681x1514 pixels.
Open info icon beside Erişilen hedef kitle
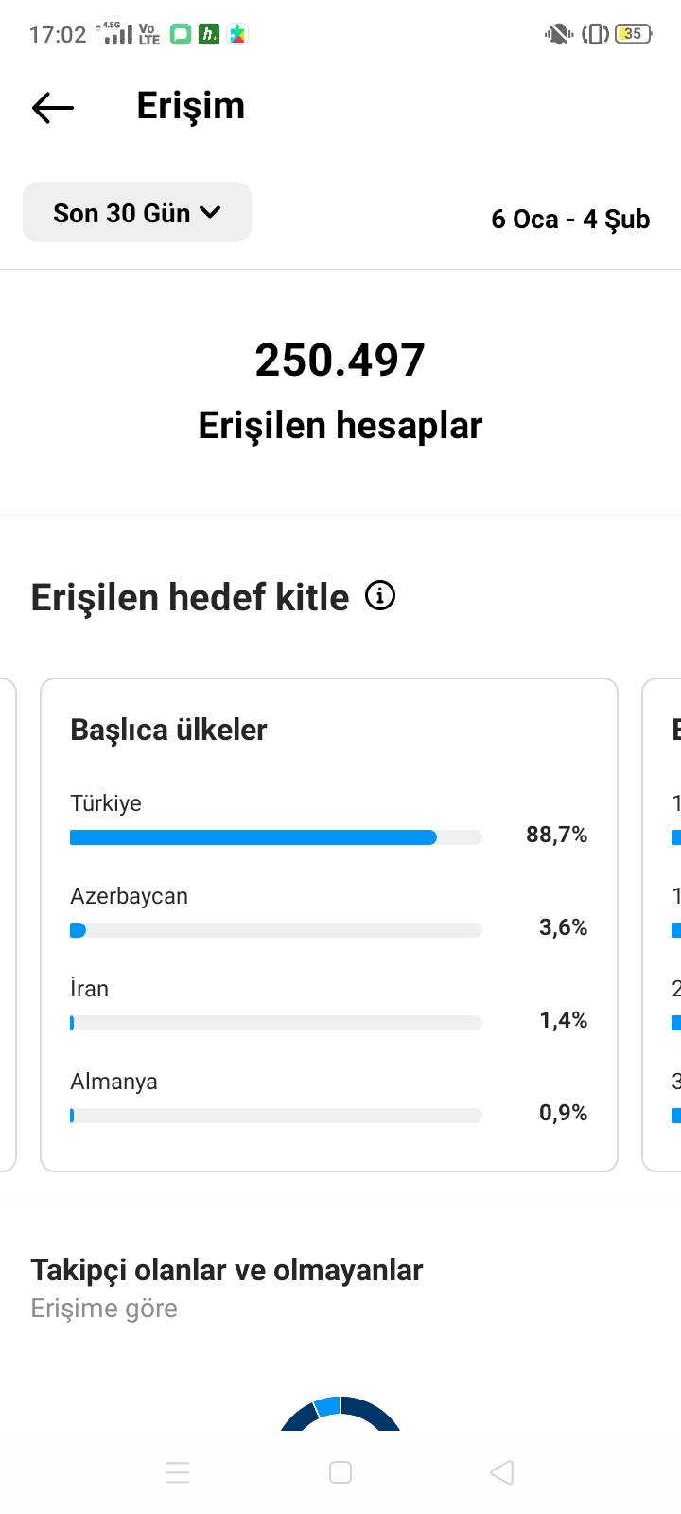click(x=380, y=595)
